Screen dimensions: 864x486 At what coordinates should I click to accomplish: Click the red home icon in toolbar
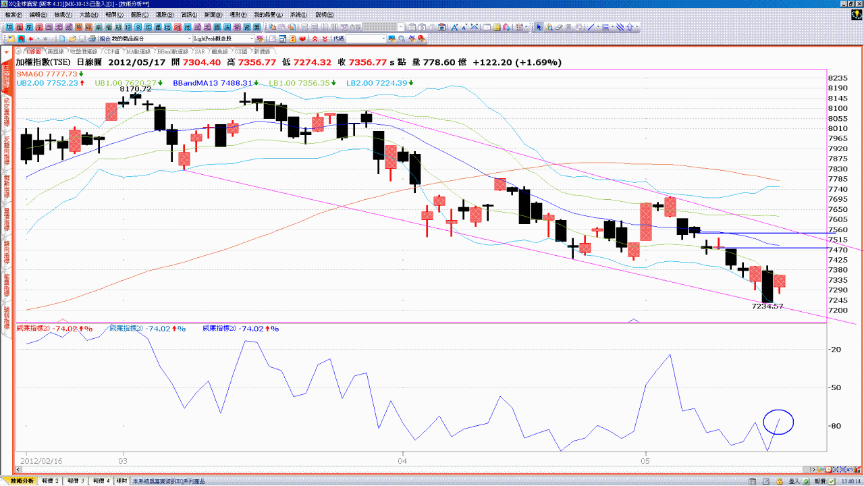[22, 39]
